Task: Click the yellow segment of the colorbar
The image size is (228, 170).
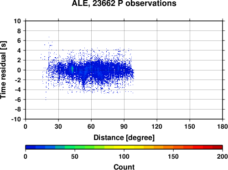Action: [124, 147]
